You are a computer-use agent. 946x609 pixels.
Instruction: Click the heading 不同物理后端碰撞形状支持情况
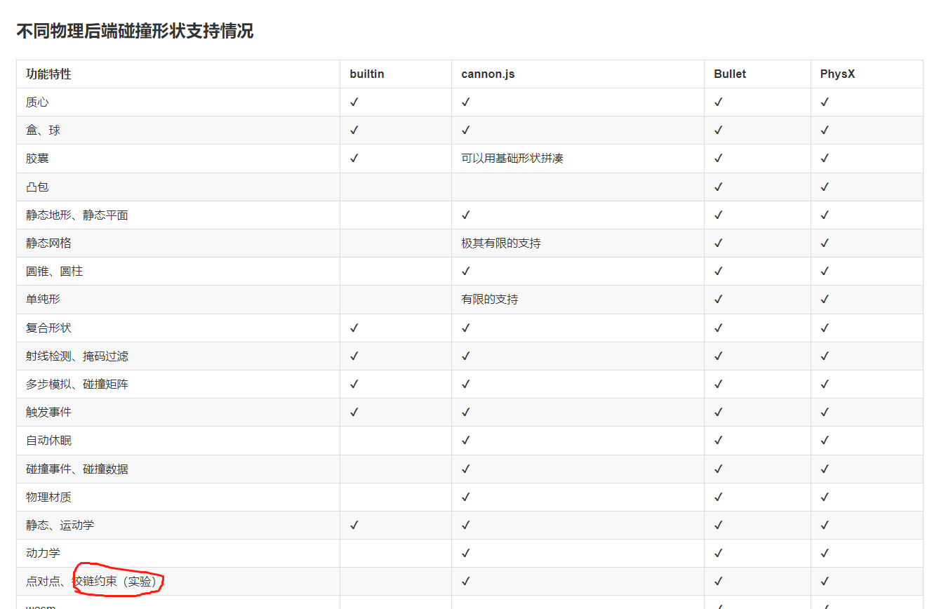[135, 32]
